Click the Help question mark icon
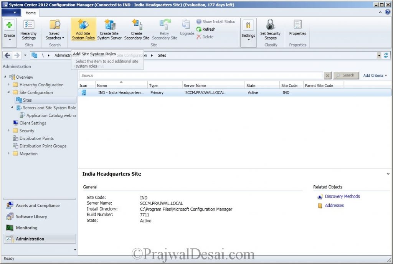The height and width of the screenshot is (264, 393). (x=388, y=12)
